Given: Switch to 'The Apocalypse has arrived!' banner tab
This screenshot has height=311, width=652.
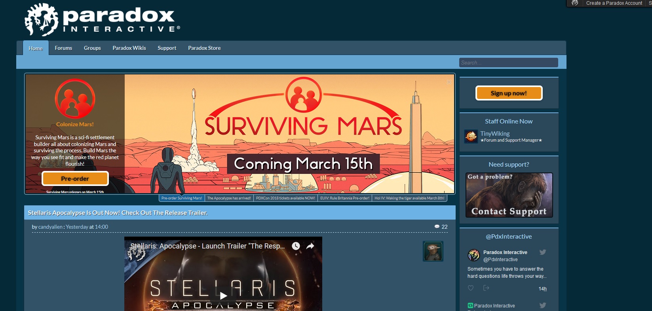Looking at the screenshot, I should [229, 198].
